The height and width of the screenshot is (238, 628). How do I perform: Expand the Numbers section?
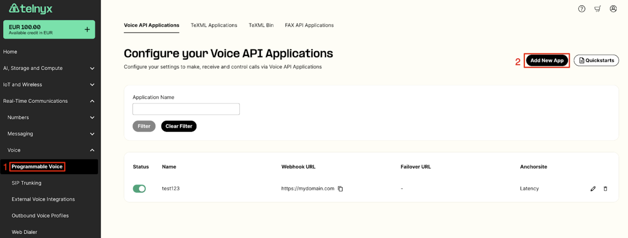pyautogui.click(x=92, y=117)
